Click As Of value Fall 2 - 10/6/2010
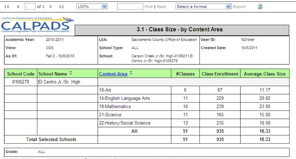Image resolution: width=296 pixels, height=159 pixels. pyautogui.click(x=60, y=56)
